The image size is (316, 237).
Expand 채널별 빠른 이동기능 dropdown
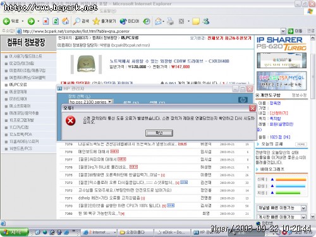tap(303, 208)
